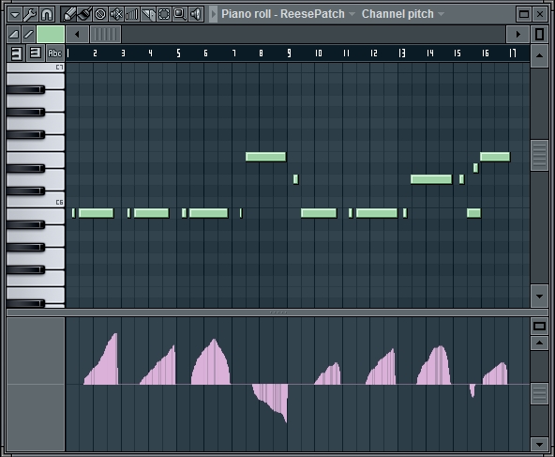Select the zoom magnifier tool
Image resolution: width=555 pixels, height=457 pixels.
[180, 14]
